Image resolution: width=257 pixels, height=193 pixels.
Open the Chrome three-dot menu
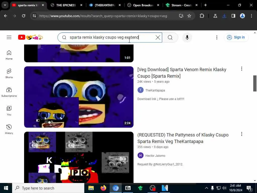(251, 16)
